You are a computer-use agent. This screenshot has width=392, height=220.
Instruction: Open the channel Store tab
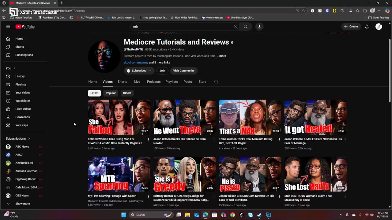click(x=202, y=82)
